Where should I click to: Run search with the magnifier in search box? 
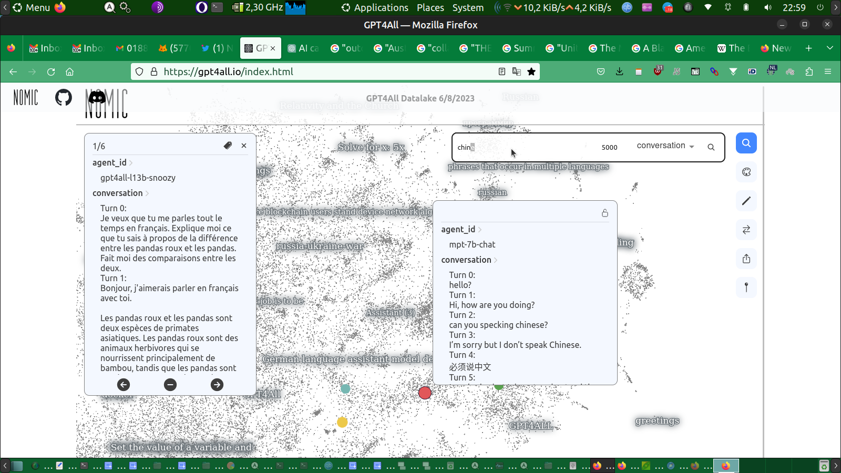point(711,147)
